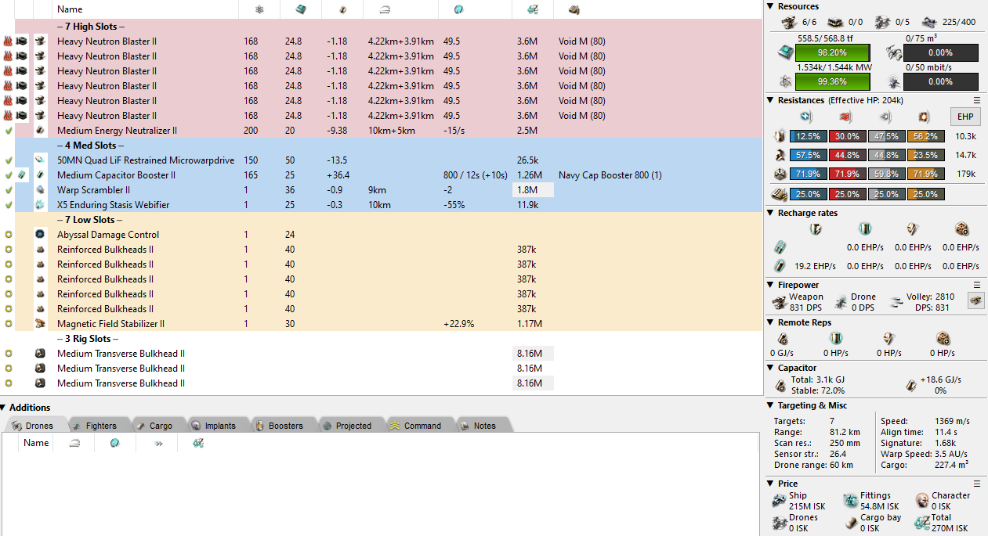
Task: Toggle the Warp Scrambler II state checkmark
Action: [x=9, y=190]
